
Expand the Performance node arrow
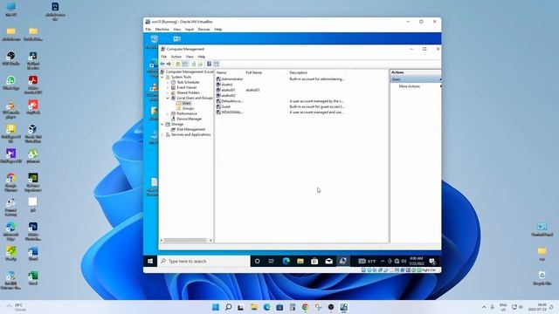pyautogui.click(x=168, y=113)
